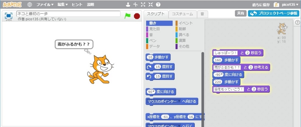Viewport: 301px width, 127px height.
Task: Open the マウスのポインター へ向ける dropdown
Action: click(179, 101)
